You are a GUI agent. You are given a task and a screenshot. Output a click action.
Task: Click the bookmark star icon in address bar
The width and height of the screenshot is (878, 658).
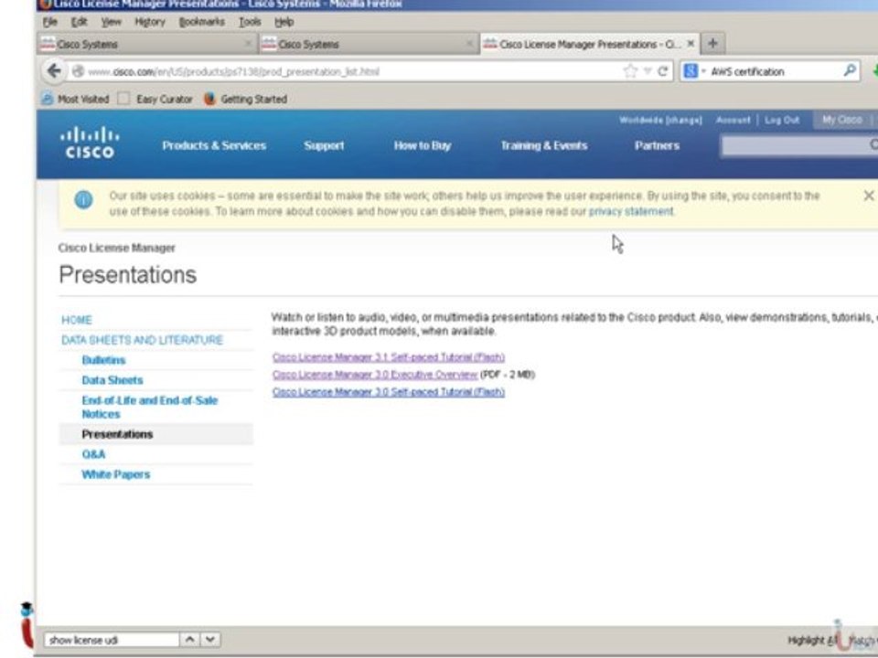[x=630, y=71]
